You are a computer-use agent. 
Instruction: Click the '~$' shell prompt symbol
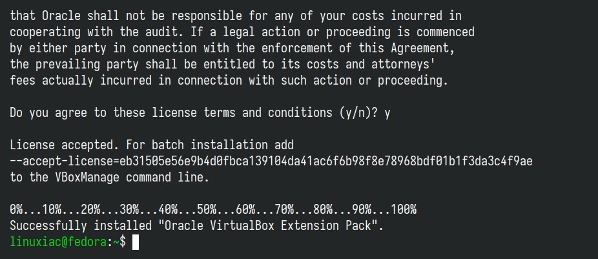(119, 242)
